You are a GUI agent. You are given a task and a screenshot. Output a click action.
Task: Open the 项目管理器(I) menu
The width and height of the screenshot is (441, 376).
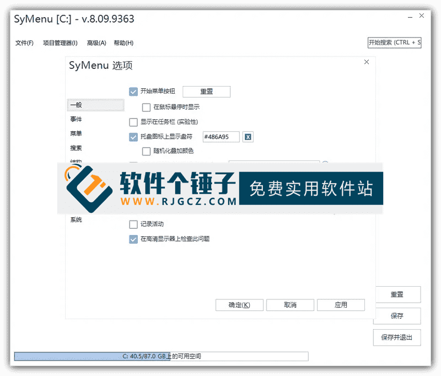[60, 42]
